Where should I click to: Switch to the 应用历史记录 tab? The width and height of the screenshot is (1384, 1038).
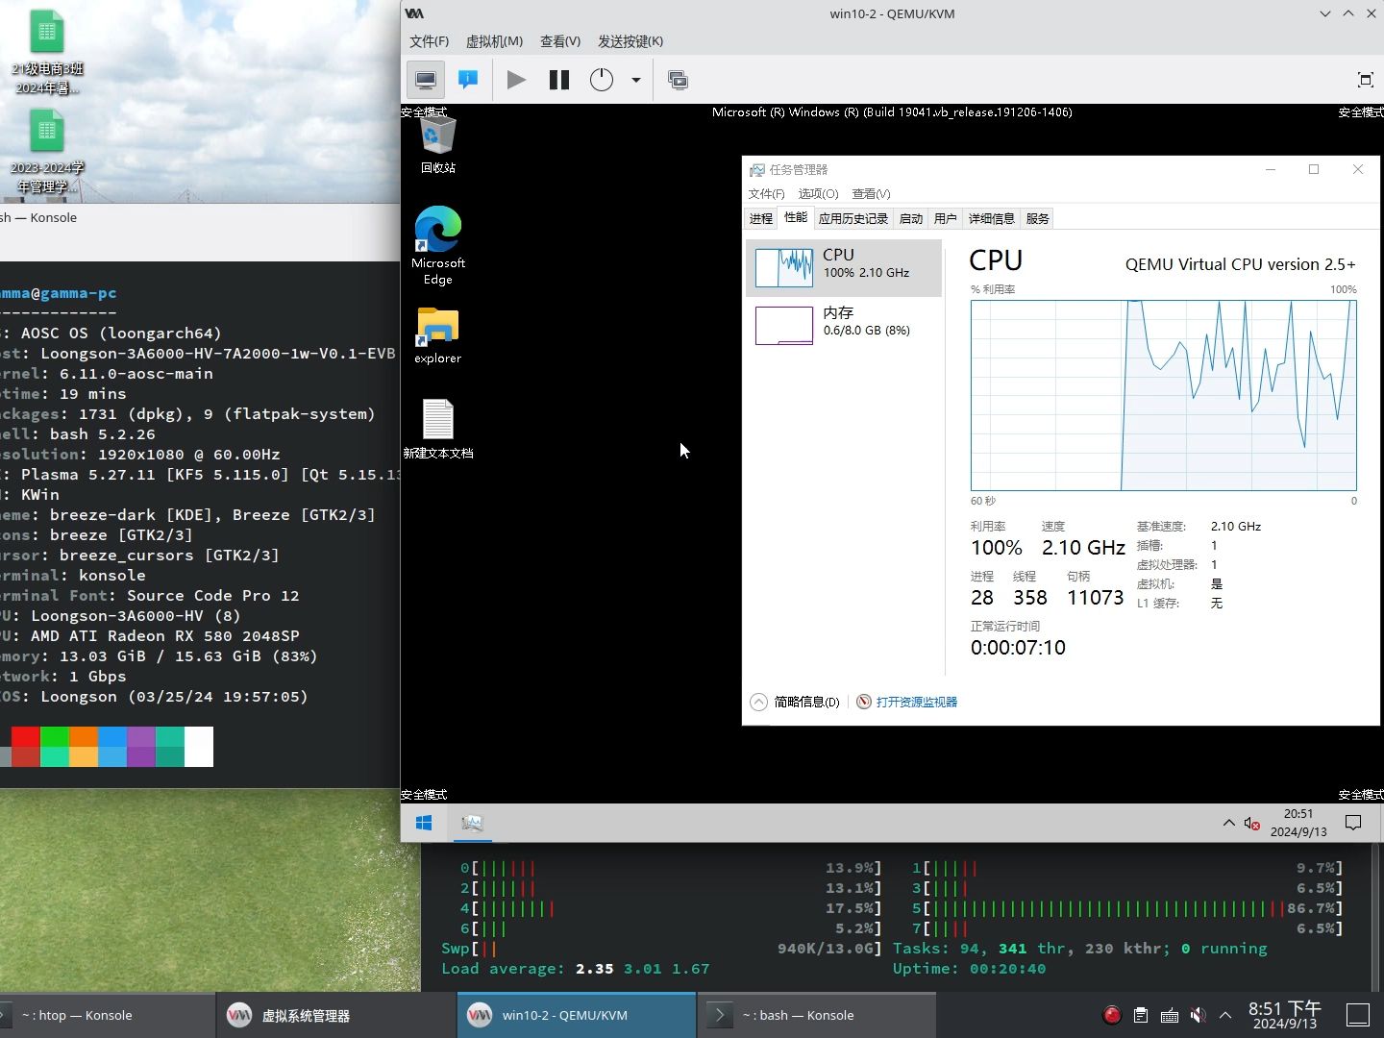853,218
